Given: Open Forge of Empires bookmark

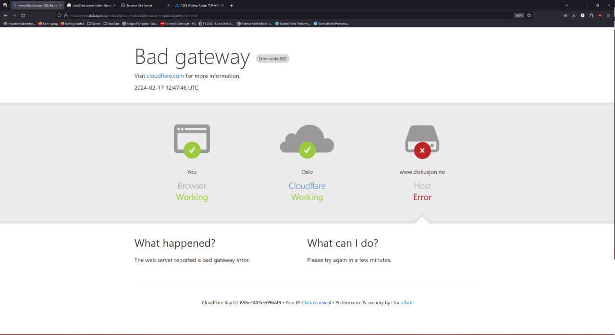Looking at the screenshot, I should (140, 24).
